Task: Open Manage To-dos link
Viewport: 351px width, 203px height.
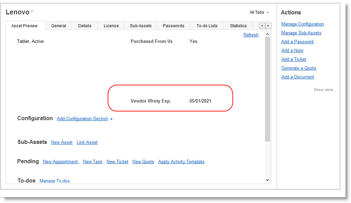Action: pyautogui.click(x=54, y=181)
